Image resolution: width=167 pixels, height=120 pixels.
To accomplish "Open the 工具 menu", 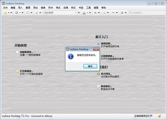I will point(89,8).
